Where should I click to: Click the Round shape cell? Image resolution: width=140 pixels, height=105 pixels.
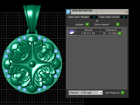88,30
